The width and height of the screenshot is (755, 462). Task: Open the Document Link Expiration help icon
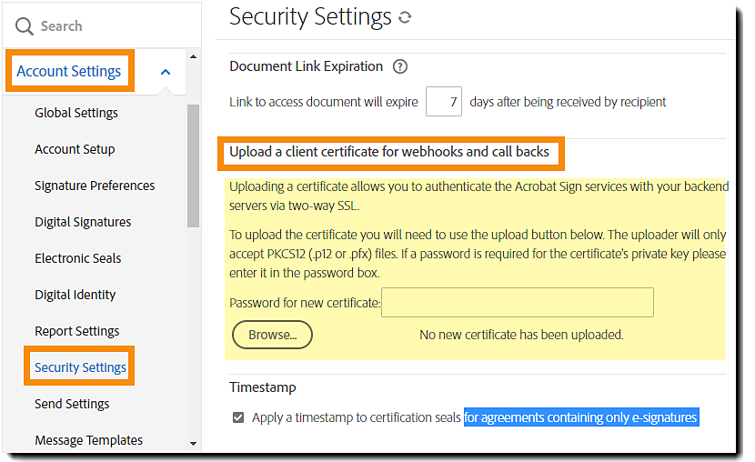(399, 66)
